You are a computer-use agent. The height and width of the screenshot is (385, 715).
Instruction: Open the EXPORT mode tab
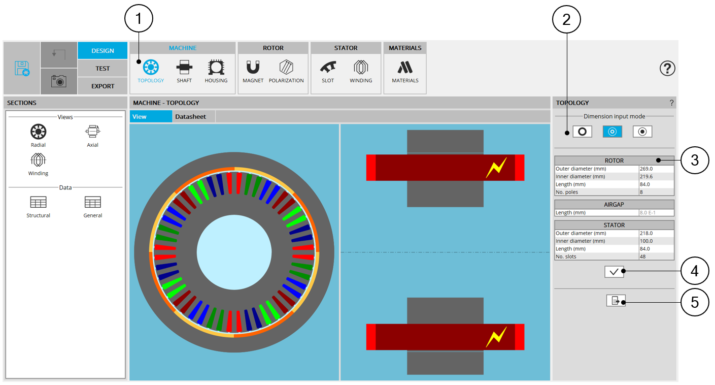pyautogui.click(x=103, y=86)
